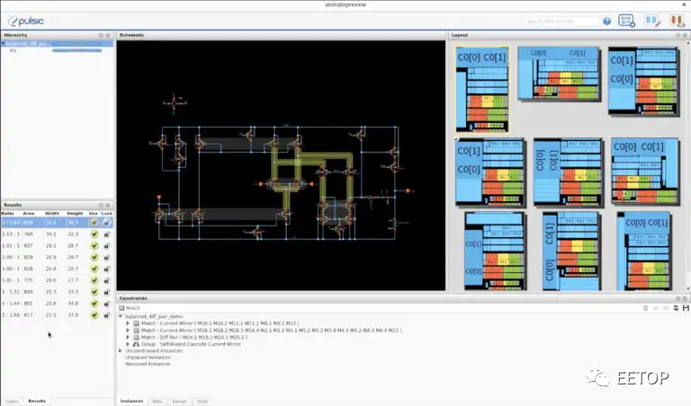Expand the first Match Current Mirror (M10.1...) row

click(x=128, y=323)
